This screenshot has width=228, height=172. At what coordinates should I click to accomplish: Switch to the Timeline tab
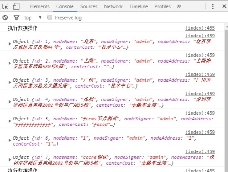(x=139, y=6)
